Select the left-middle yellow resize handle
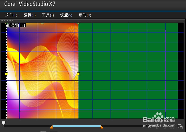Viewport: 186px width, 132px height. [7, 74]
